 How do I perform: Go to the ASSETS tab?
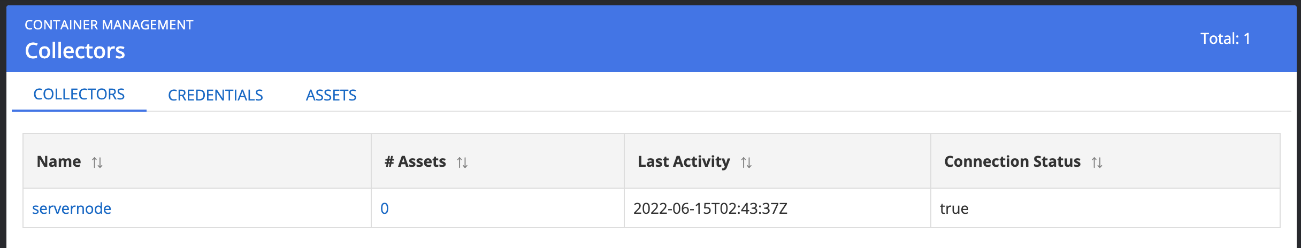[x=331, y=96]
